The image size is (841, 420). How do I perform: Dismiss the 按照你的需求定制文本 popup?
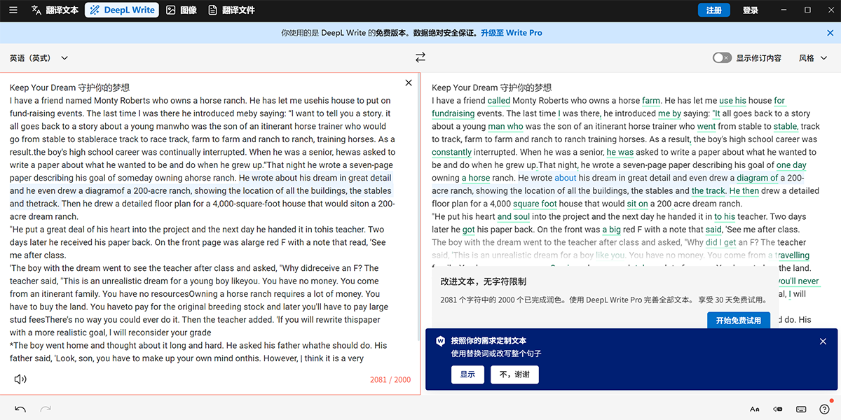823,342
